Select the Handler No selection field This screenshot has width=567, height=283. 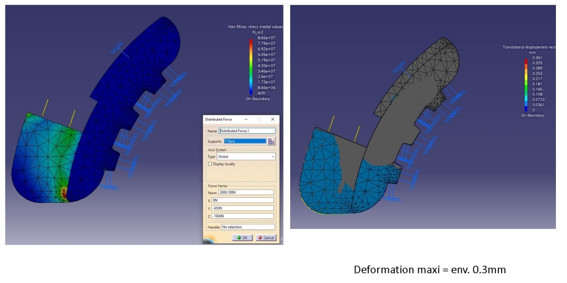coord(248,227)
